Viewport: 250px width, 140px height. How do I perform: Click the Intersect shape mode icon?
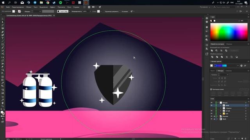click(x=221, y=51)
